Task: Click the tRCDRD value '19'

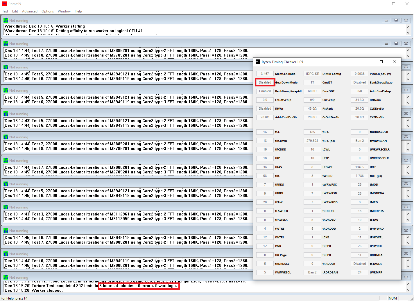Action: (265, 149)
